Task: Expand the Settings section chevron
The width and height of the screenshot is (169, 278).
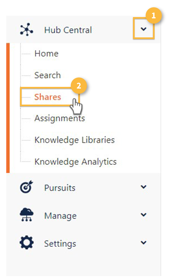Action: tap(143, 242)
